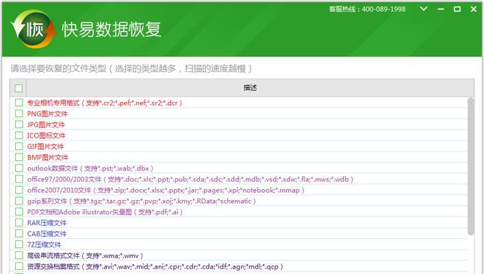Image resolution: width=484 pixels, height=274 pixels.
Task: Select the GIF图片文件 row text
Action: pyautogui.click(x=45, y=147)
